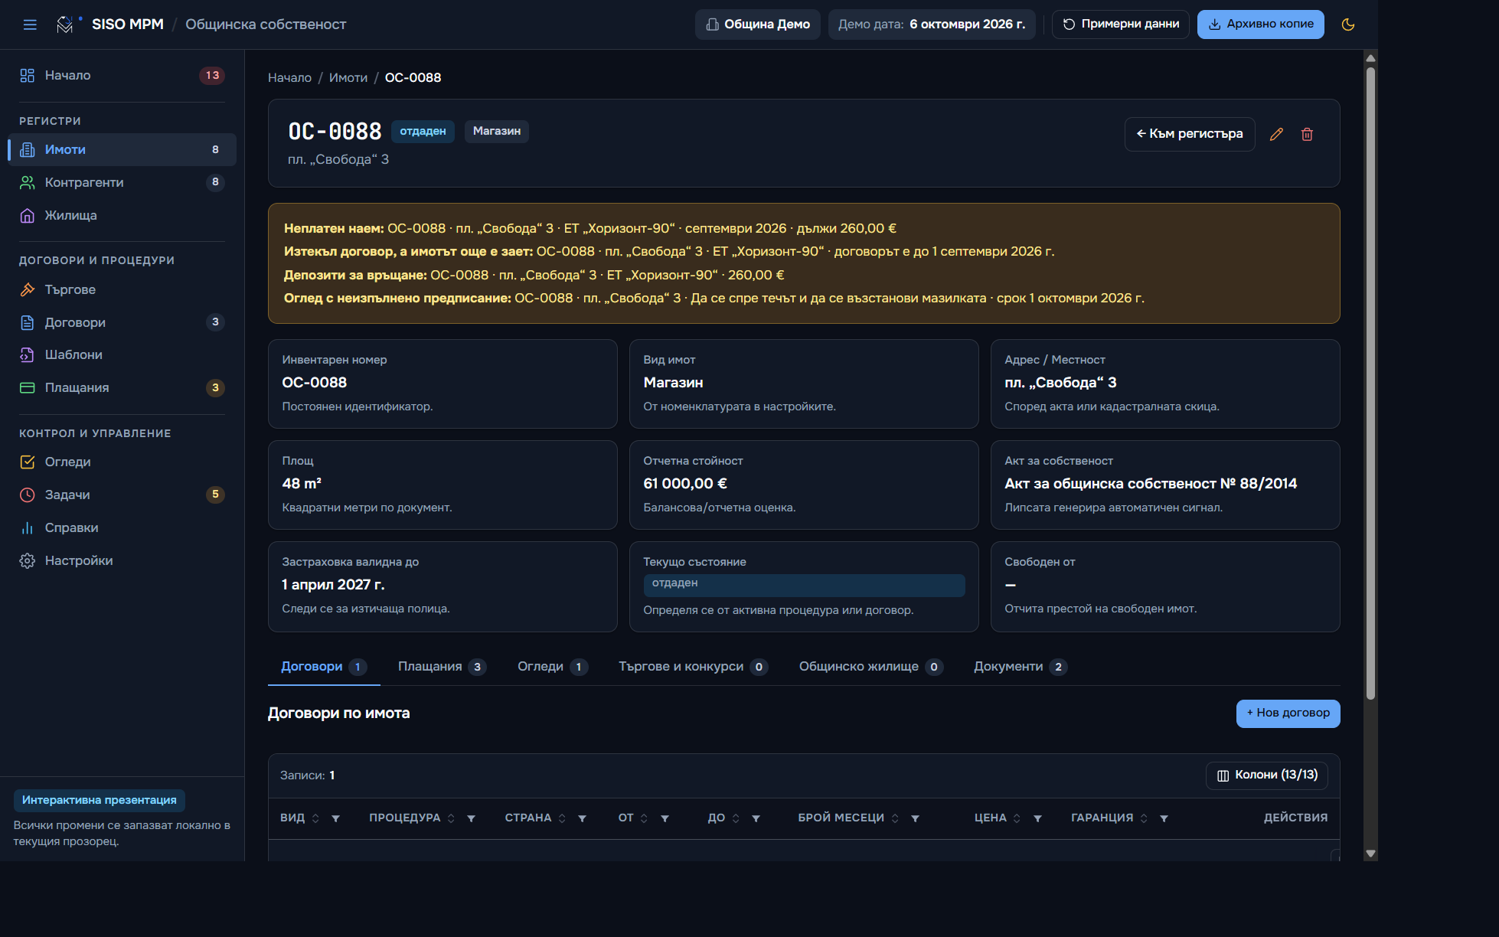The height and width of the screenshot is (937, 1499).
Task: Open Огледи in the sidebar
Action: (x=122, y=462)
